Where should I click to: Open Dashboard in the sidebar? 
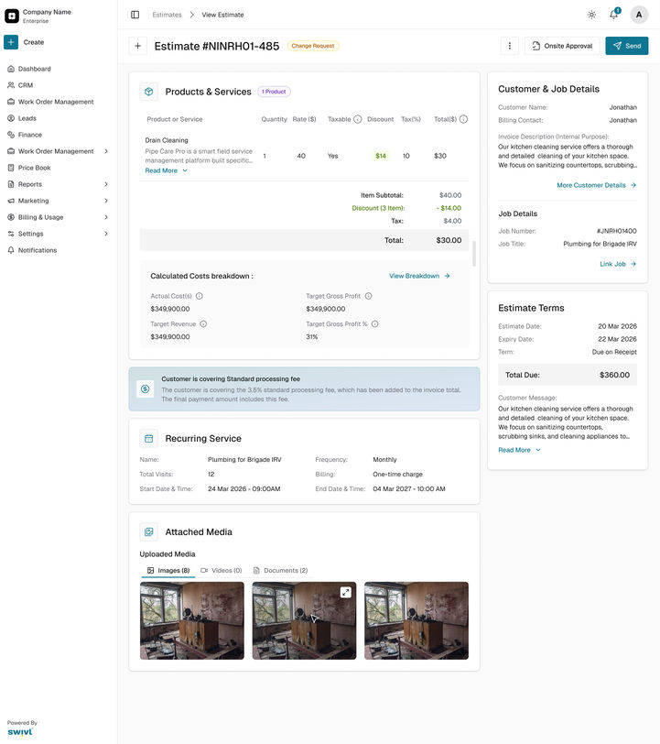(34, 69)
